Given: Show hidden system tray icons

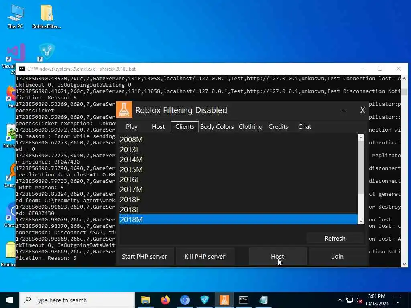Looking at the screenshot, I should click(340, 300).
